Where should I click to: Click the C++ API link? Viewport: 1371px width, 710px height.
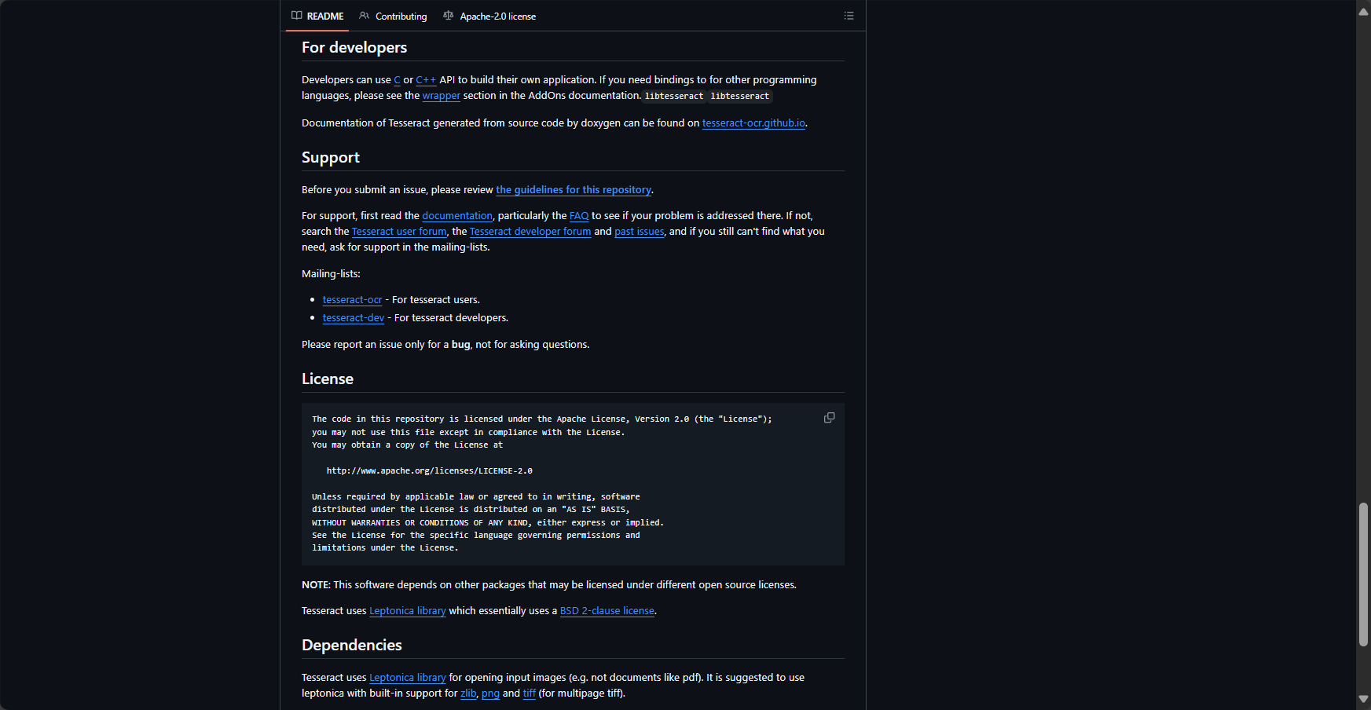[426, 80]
